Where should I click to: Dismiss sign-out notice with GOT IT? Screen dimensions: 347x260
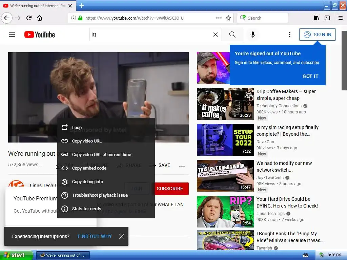pyautogui.click(x=310, y=76)
